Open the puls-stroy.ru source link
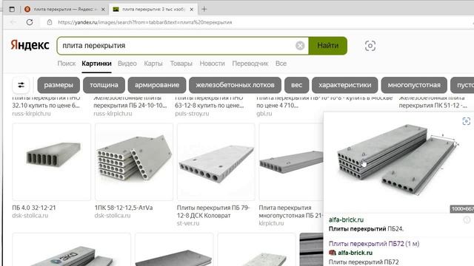Image resolution: width=474 pixels, height=266 pixels. [x=192, y=114]
